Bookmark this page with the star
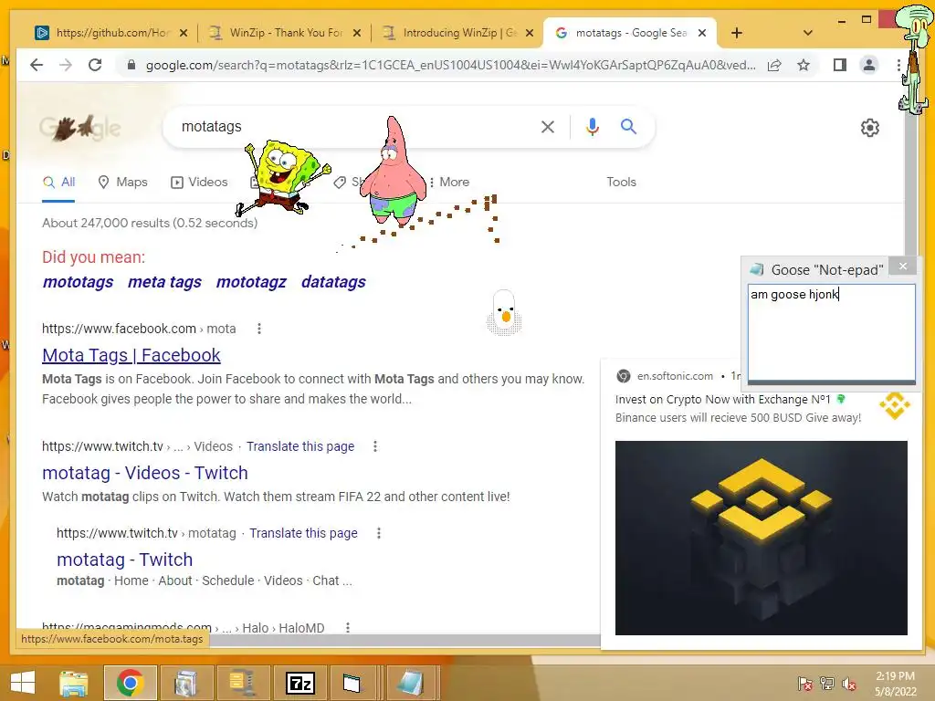Image resolution: width=935 pixels, height=701 pixels. tap(804, 65)
